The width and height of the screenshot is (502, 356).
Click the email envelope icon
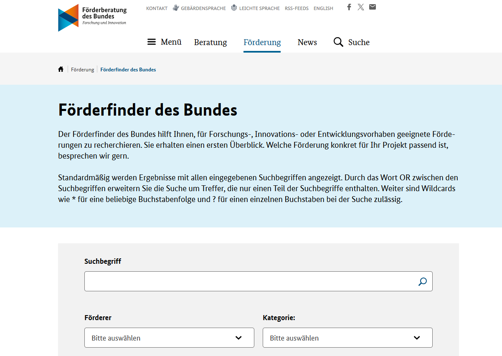(373, 7)
